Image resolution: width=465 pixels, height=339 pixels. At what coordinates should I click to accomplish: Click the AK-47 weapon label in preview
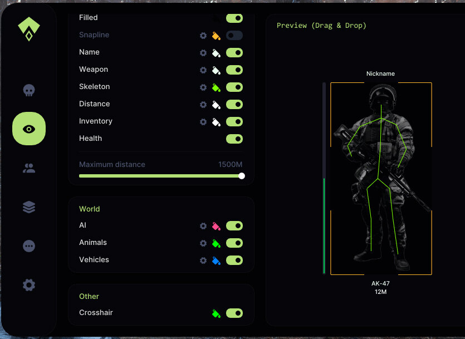point(380,283)
